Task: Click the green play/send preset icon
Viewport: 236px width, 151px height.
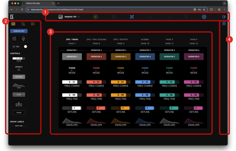Action: pyautogui.click(x=95, y=17)
